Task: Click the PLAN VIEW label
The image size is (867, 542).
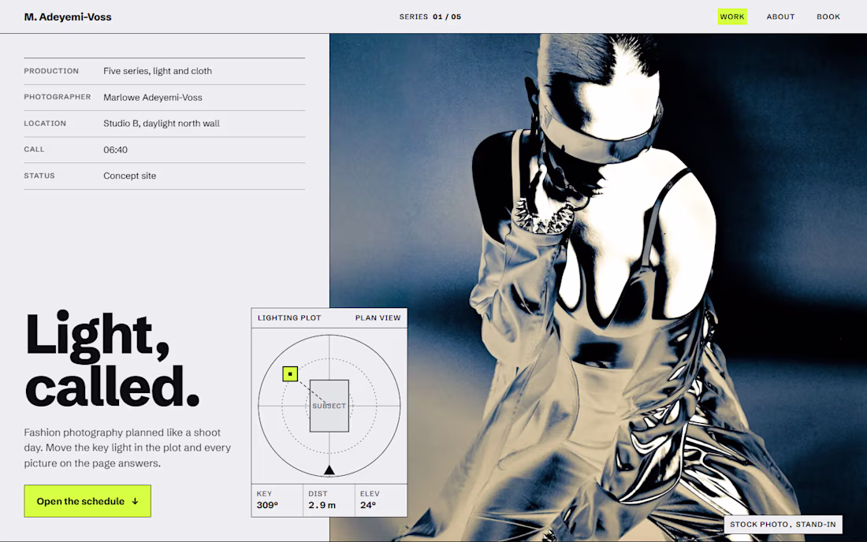Action: [x=378, y=317]
